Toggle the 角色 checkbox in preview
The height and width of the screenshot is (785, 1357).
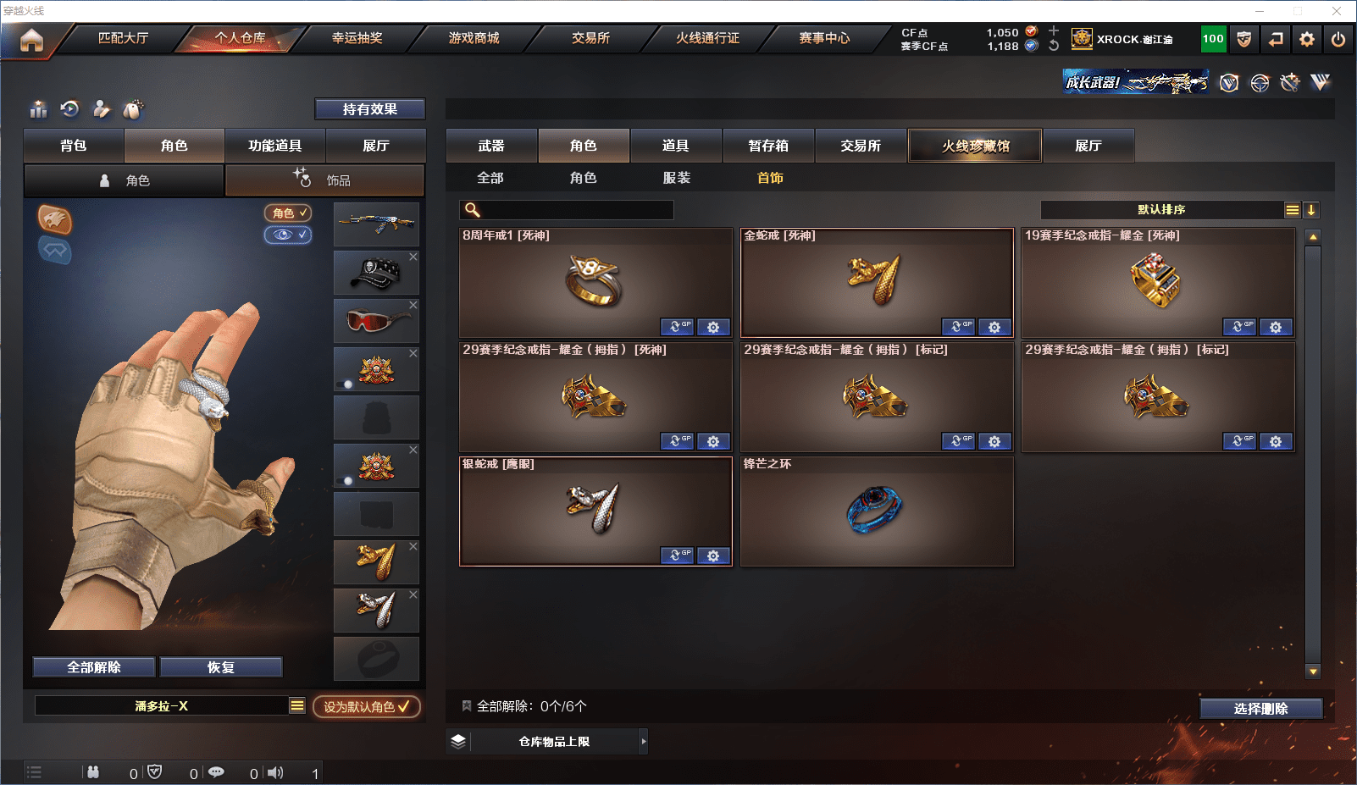pos(288,213)
